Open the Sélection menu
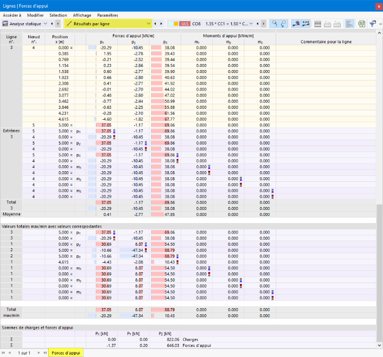 click(58, 15)
